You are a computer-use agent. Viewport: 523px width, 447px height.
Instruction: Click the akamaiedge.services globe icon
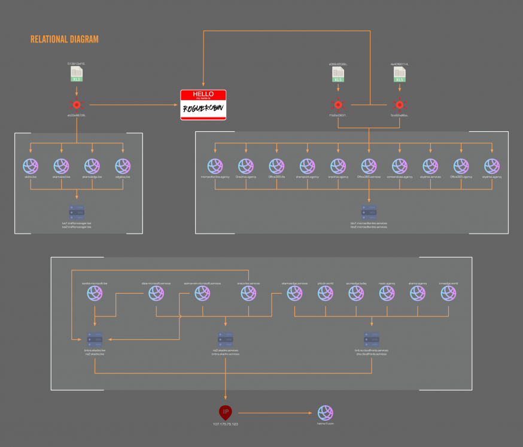294,293
